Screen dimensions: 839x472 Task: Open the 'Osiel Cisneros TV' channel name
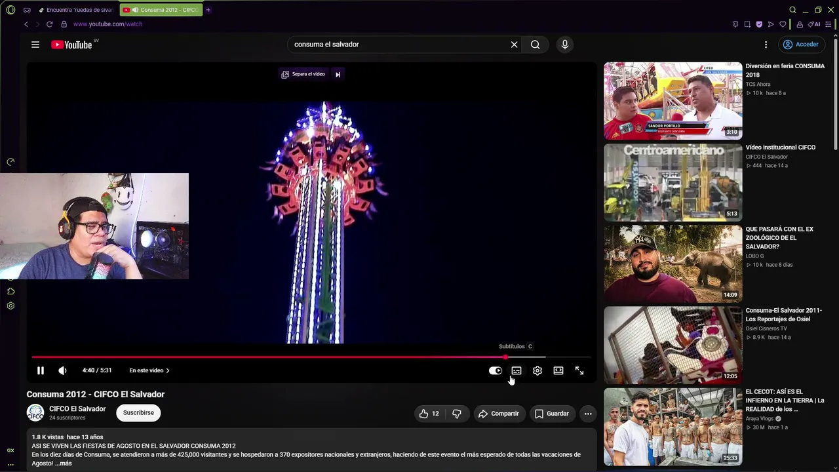coord(766,328)
